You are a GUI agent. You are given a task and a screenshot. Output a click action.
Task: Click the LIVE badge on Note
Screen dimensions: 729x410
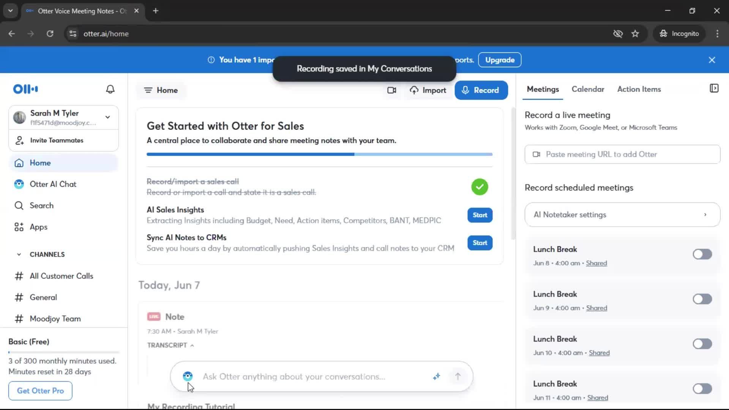[154, 317]
